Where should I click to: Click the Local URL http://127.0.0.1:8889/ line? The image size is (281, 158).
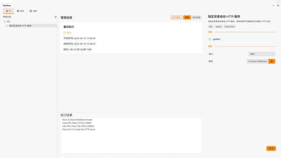(77, 123)
